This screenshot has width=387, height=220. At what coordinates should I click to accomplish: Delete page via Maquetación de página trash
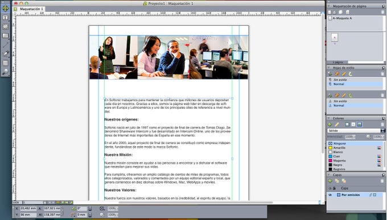pos(383,12)
